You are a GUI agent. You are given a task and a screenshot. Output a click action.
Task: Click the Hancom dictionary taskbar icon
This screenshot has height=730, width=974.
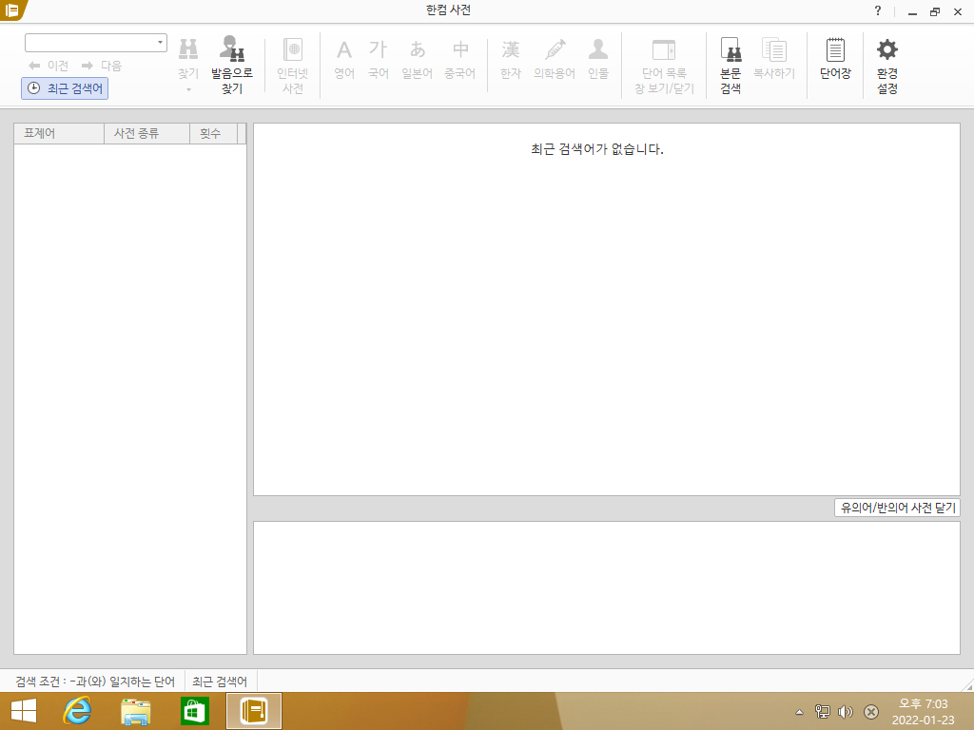253,711
